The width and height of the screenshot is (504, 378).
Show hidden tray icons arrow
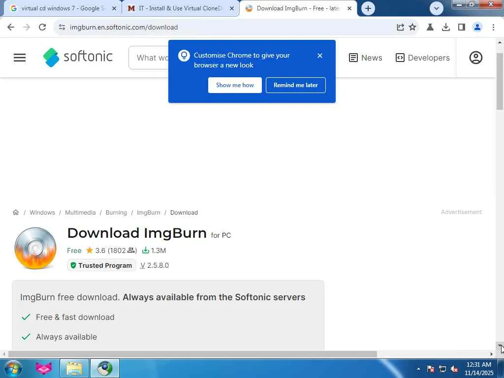coord(418,369)
